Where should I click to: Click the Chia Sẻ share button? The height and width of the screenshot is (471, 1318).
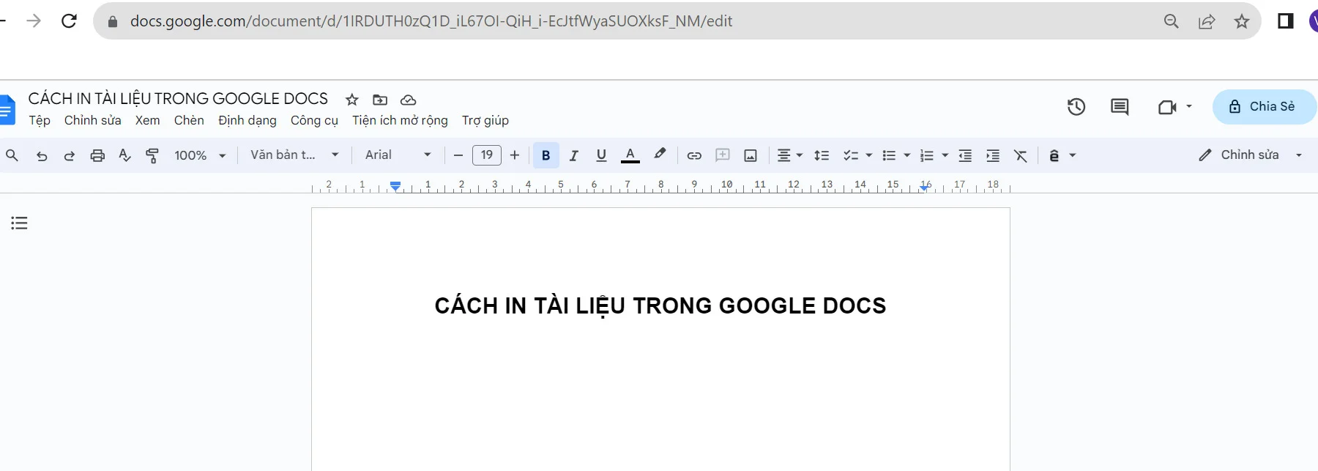1264,106
